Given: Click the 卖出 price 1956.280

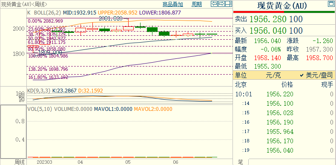Looking at the screenshot, I should (x=268, y=19).
